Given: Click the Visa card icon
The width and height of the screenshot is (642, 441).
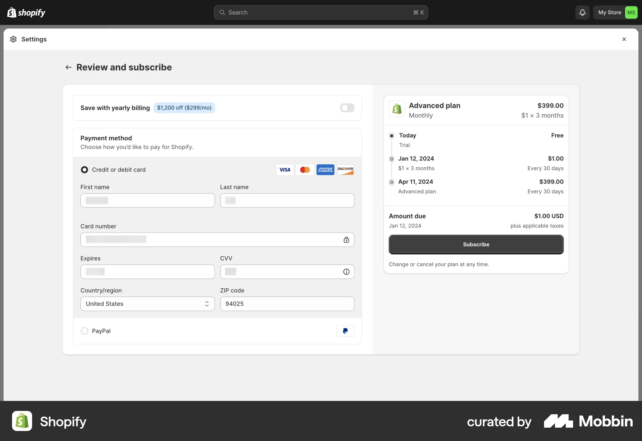Looking at the screenshot, I should click(x=285, y=170).
